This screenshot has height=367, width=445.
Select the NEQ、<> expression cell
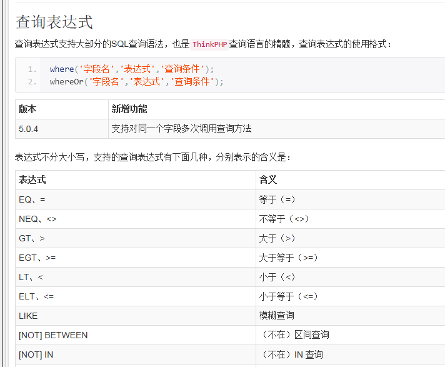coord(37,219)
